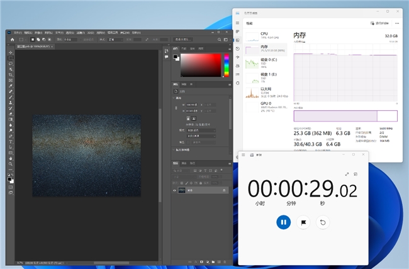Collapse the canvas section in Properties
Screen dimensions: 409x269
pos(174,98)
